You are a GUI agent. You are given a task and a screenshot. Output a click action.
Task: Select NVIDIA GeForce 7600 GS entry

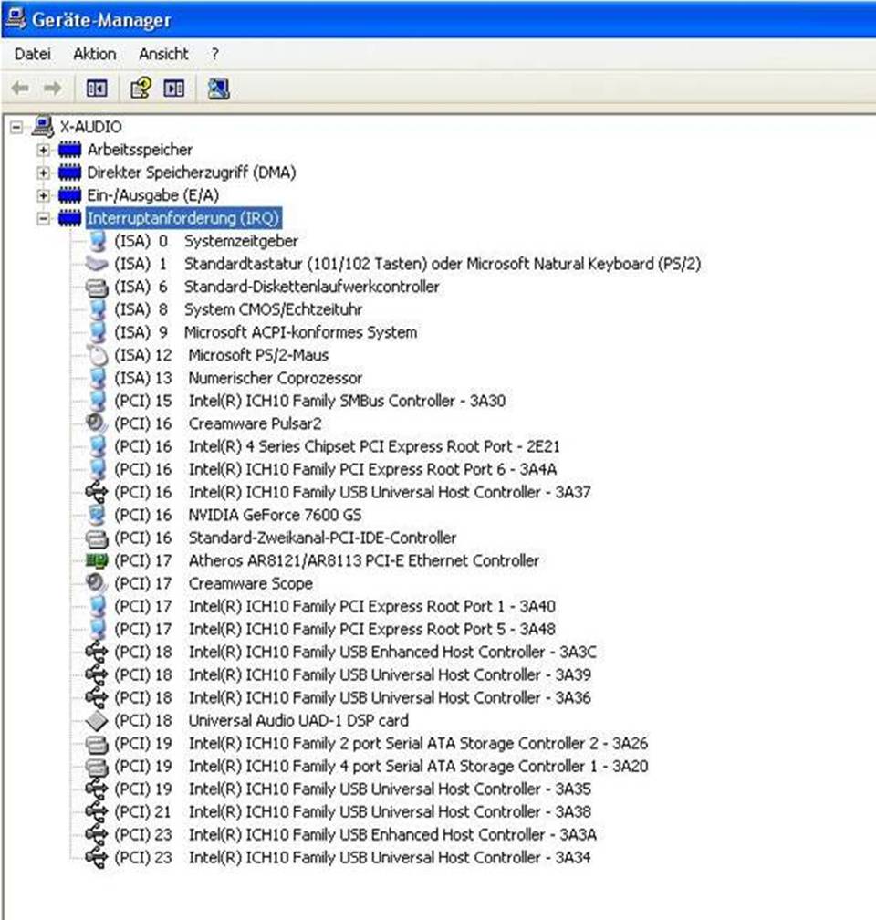coord(237,515)
